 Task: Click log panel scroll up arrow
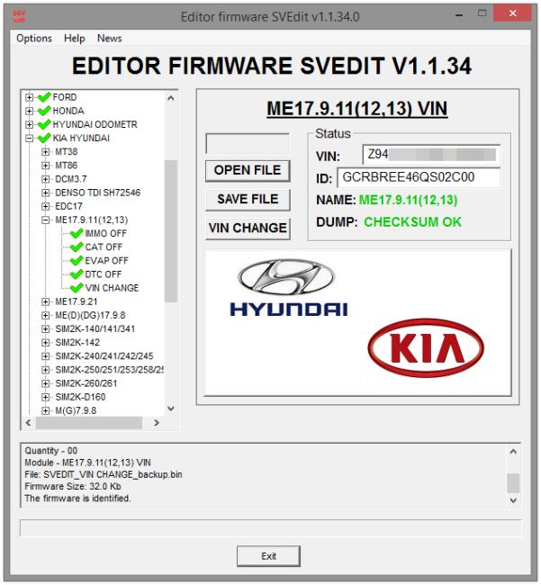[513, 452]
